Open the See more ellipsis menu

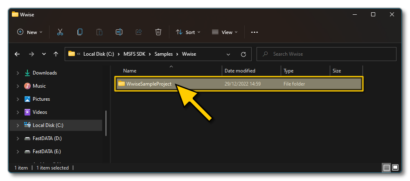[x=254, y=32]
